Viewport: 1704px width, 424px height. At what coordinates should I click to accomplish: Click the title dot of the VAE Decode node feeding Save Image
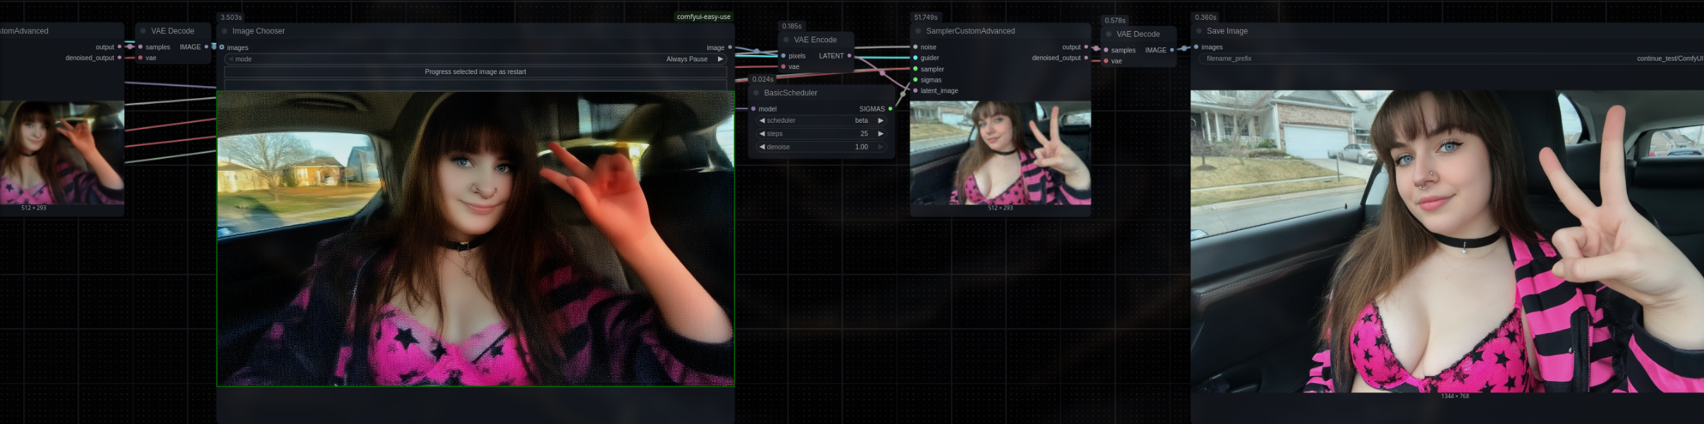click(1109, 34)
